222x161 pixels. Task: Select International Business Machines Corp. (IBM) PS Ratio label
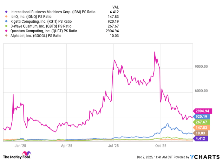pos(53,12)
